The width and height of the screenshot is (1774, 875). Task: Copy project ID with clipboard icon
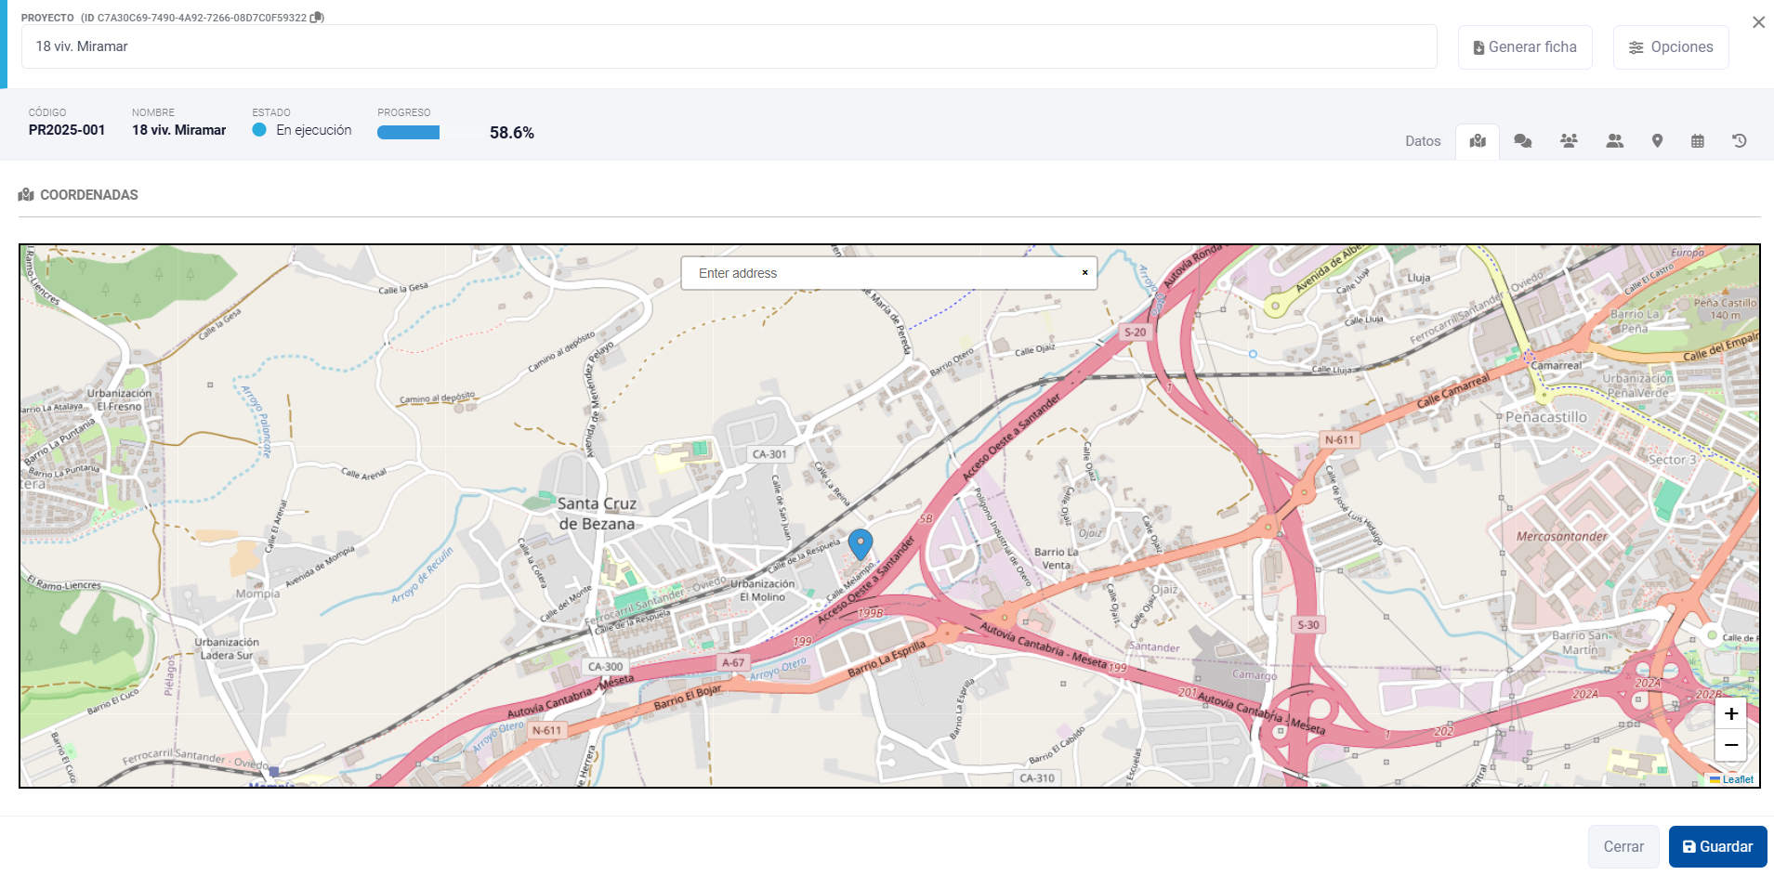317,18
